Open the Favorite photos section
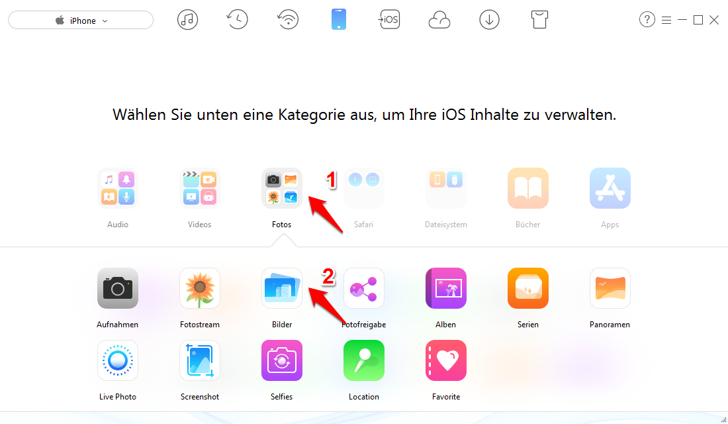Screen dimensions: 728x424 445,360
